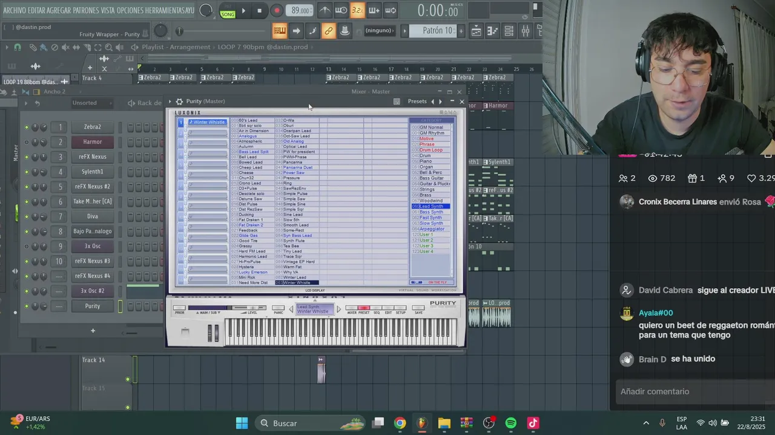Select previous sound with Purity LCD left arrow
Image resolution: width=775 pixels, height=435 pixels.
(291, 309)
